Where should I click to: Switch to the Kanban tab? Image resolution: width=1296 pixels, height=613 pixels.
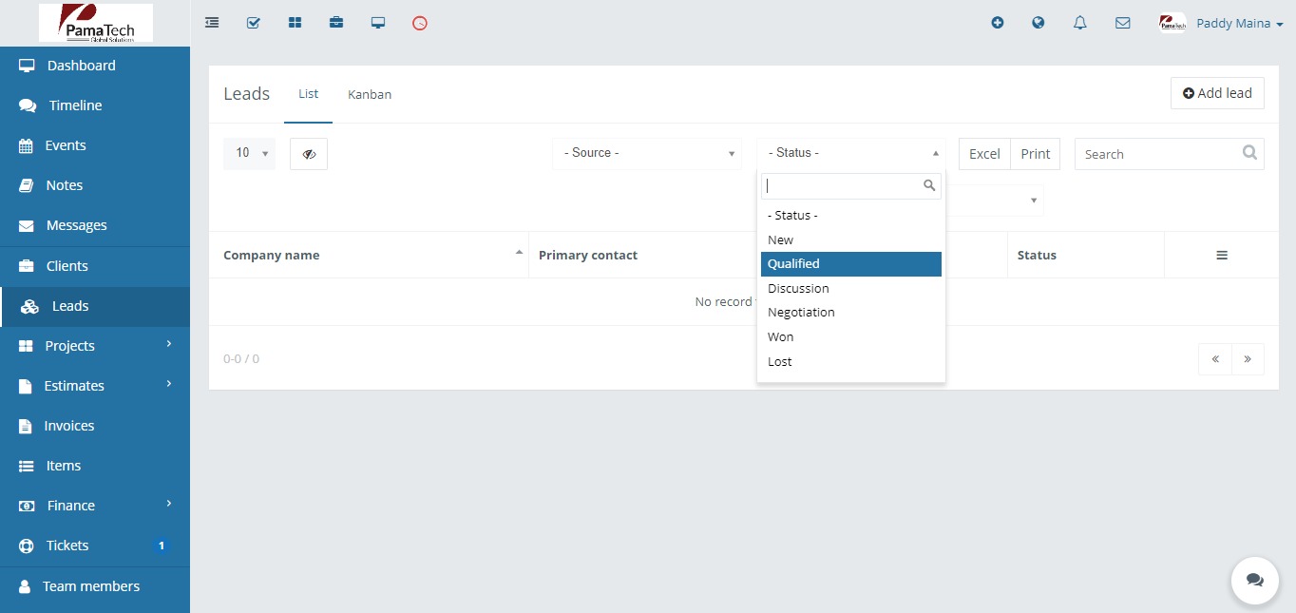coord(370,94)
